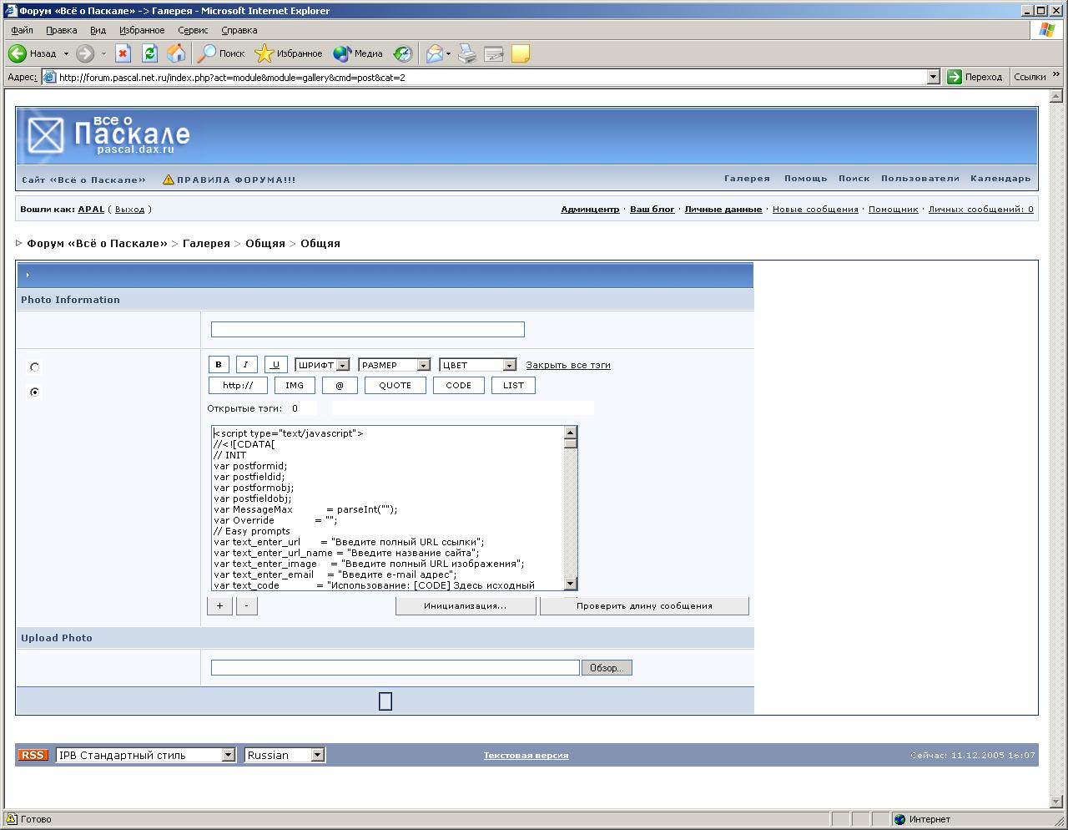The image size is (1068, 830).
Task: Open the Избранное menu in menu bar
Action: pos(142,30)
